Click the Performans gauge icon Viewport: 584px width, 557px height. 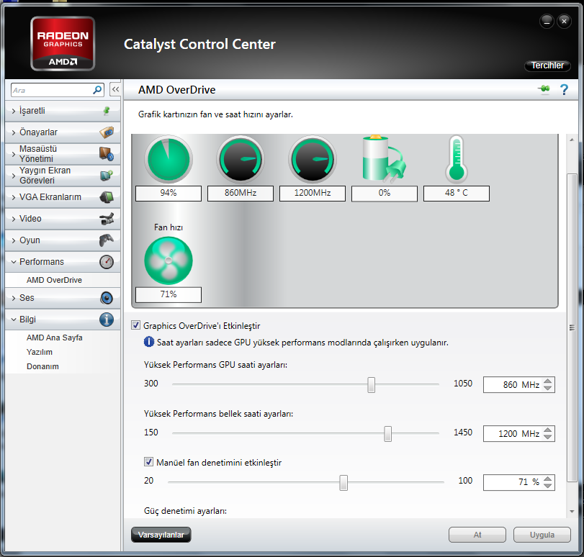(107, 262)
